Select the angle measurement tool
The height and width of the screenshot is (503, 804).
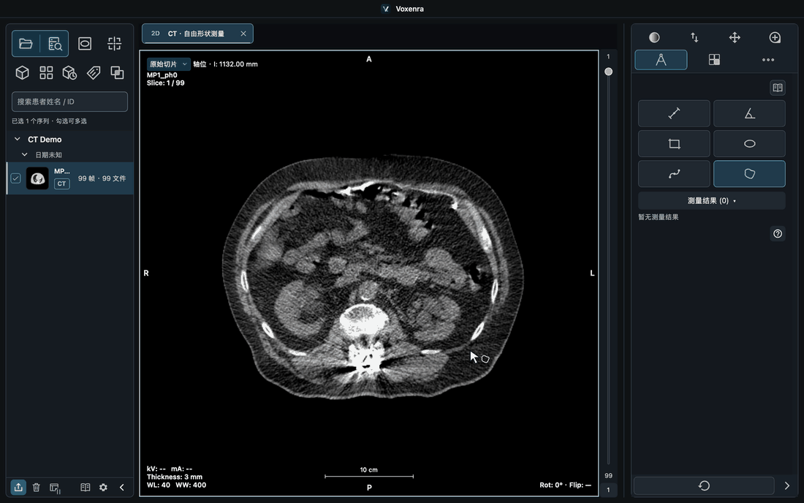coord(749,113)
